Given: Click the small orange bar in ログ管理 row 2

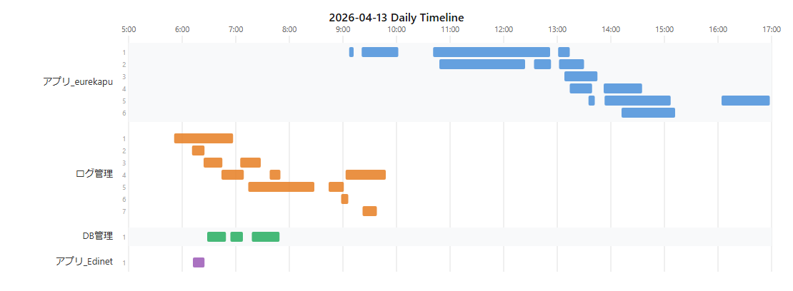Looking at the screenshot, I should pos(198,150).
